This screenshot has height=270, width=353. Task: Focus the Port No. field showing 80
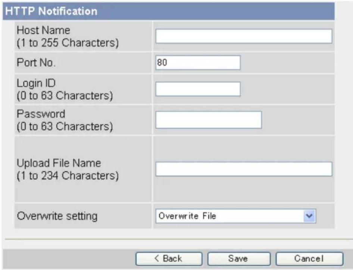(x=198, y=62)
